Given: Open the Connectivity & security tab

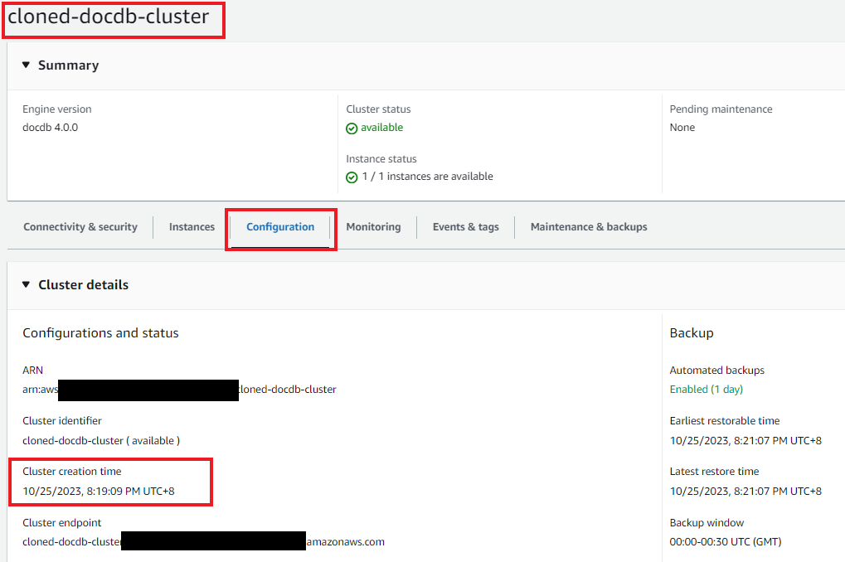Looking at the screenshot, I should click(x=80, y=227).
